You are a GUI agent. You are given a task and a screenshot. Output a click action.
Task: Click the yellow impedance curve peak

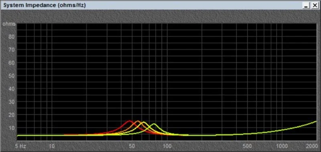point(144,122)
